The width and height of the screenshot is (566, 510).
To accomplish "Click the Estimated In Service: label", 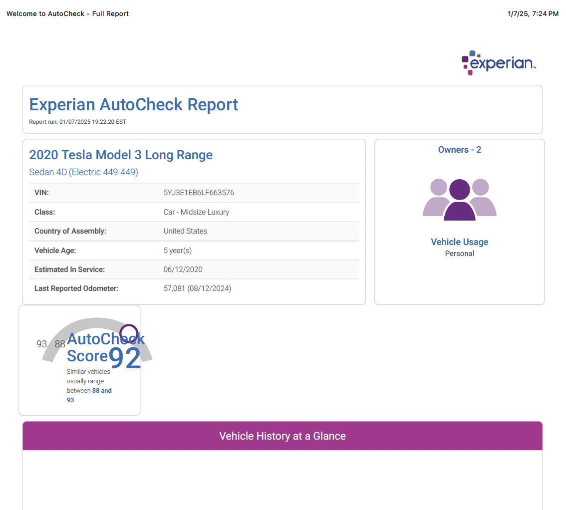I will (x=70, y=269).
